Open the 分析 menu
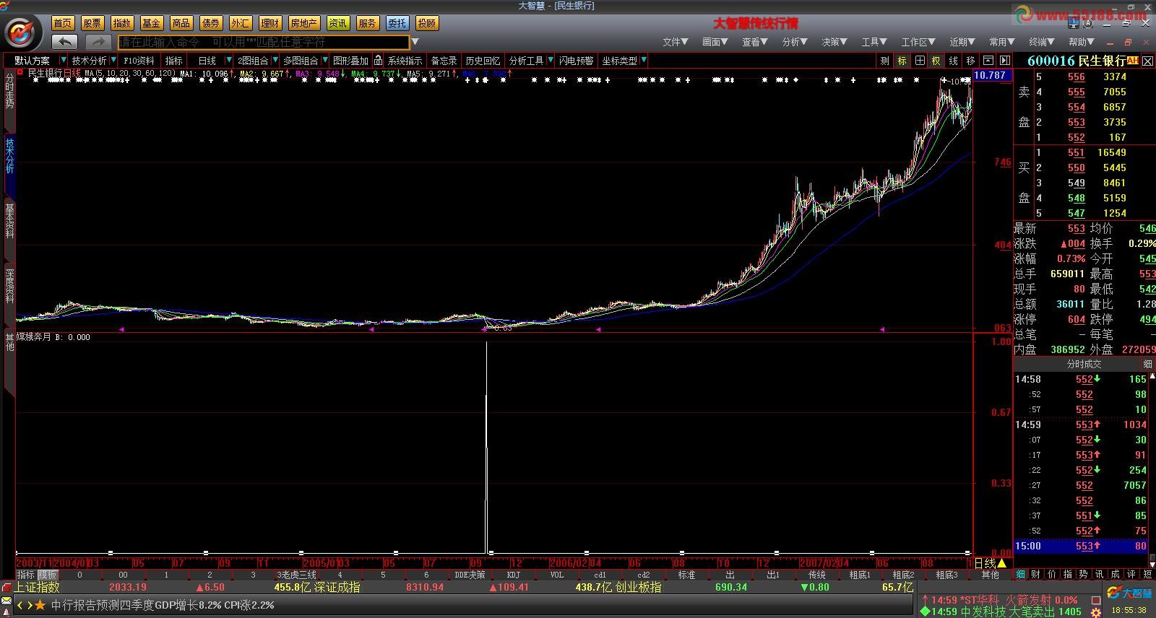 795,42
